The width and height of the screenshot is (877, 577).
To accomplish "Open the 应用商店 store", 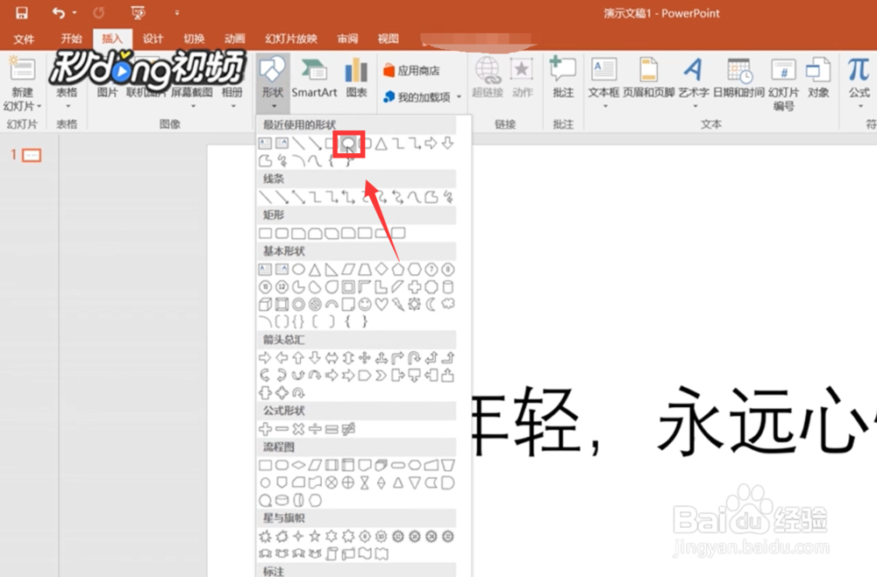I will [411, 70].
